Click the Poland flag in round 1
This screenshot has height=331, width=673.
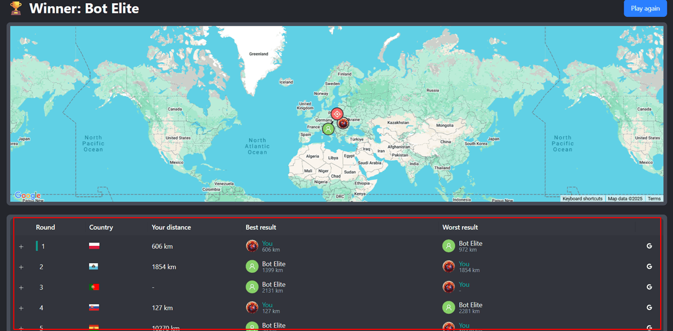[x=94, y=246]
